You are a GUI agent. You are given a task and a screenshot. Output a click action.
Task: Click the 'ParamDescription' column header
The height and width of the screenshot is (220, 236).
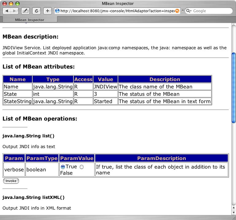[x=161, y=158]
